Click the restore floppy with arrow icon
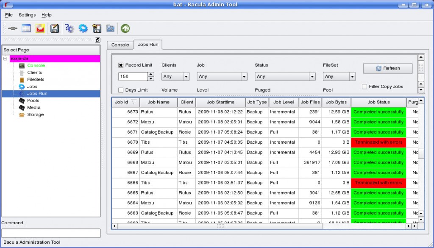434x248 pixels. (97, 28)
